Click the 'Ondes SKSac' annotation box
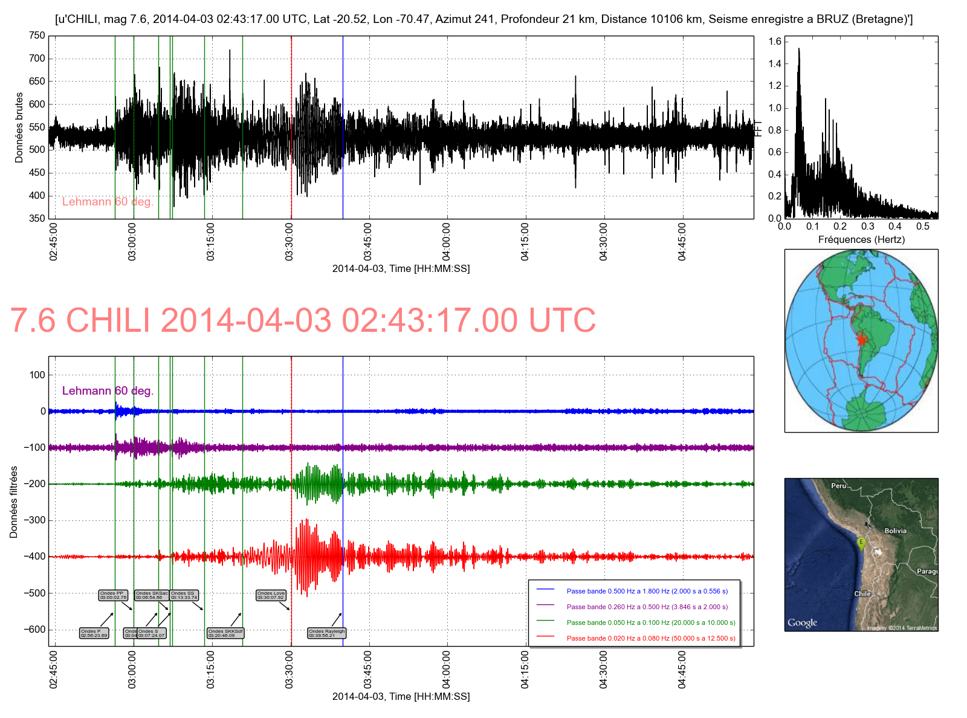This screenshot has height=718, width=967. point(151,595)
